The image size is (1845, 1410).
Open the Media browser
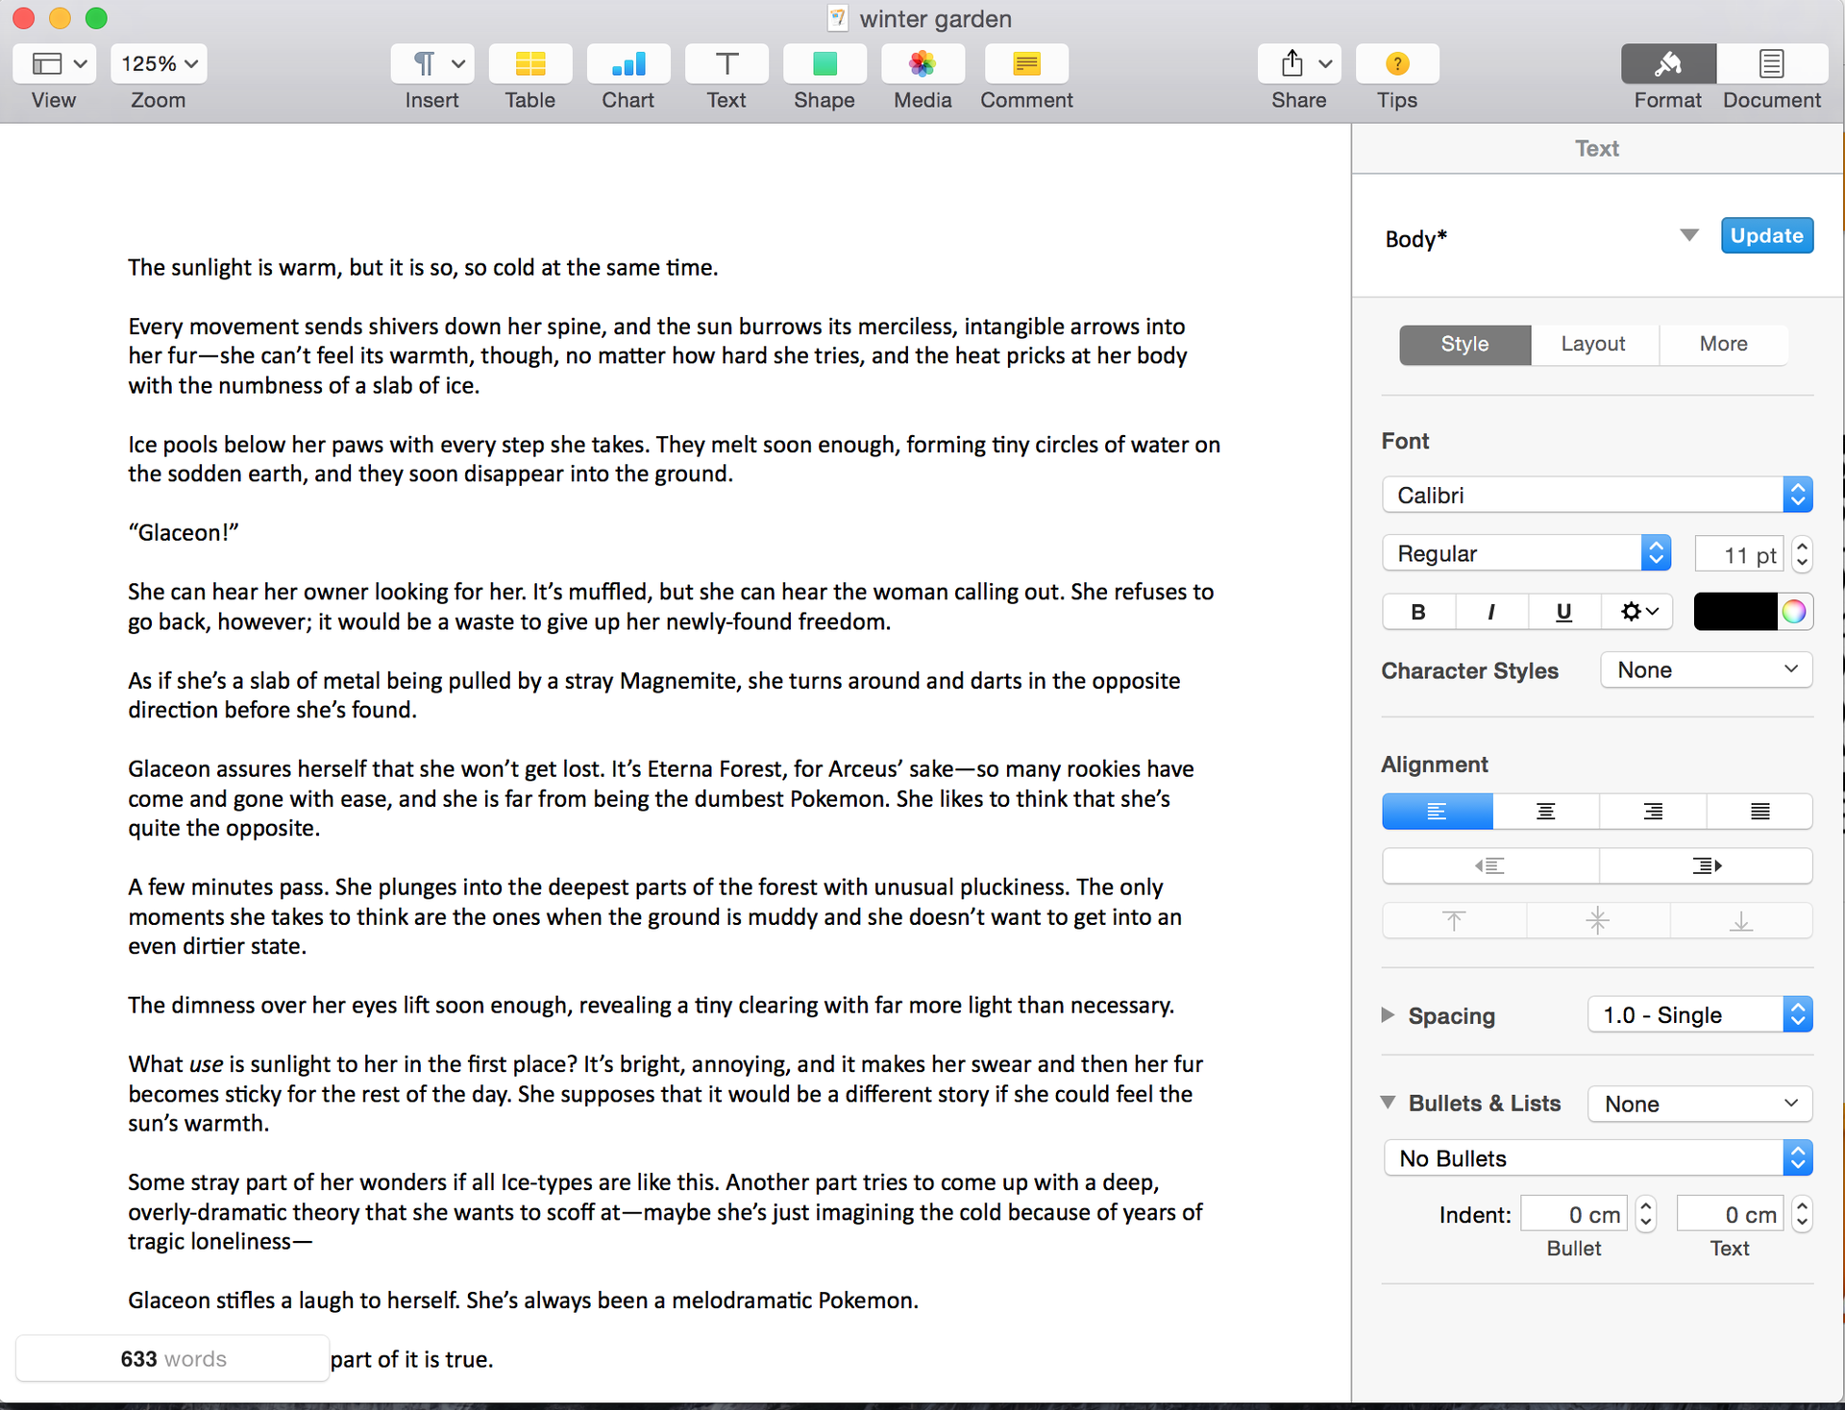point(922,63)
